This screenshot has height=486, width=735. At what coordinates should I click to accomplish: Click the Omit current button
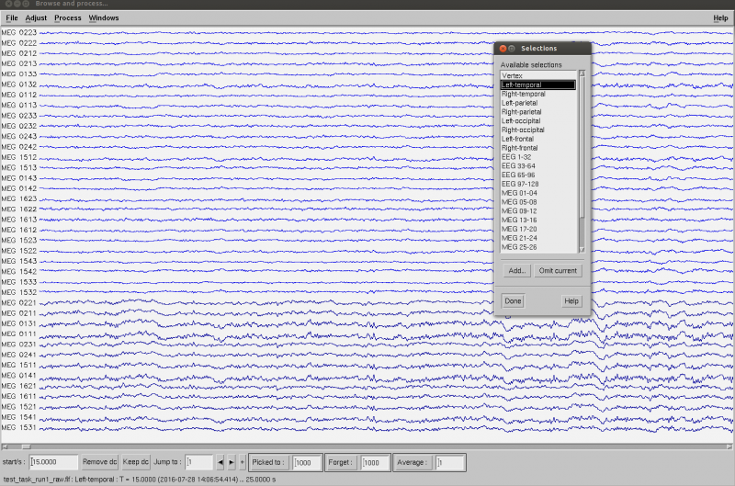[x=559, y=271]
